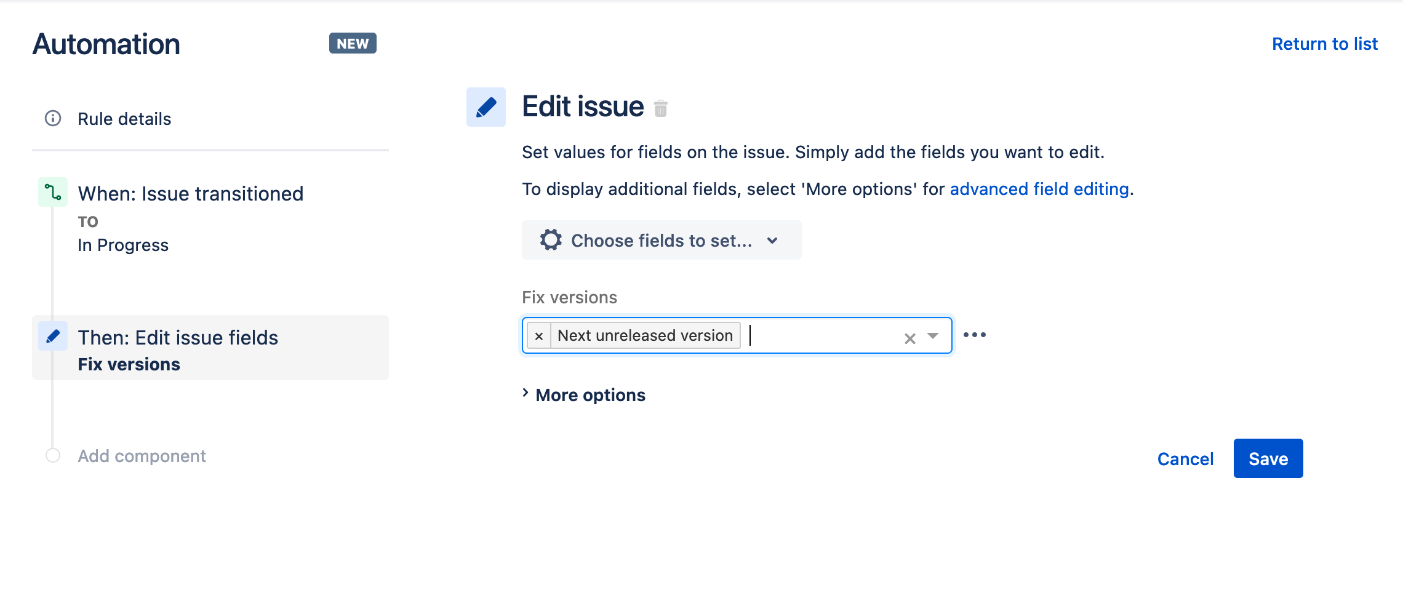
Task: Save the automation rule
Action: (1268, 458)
